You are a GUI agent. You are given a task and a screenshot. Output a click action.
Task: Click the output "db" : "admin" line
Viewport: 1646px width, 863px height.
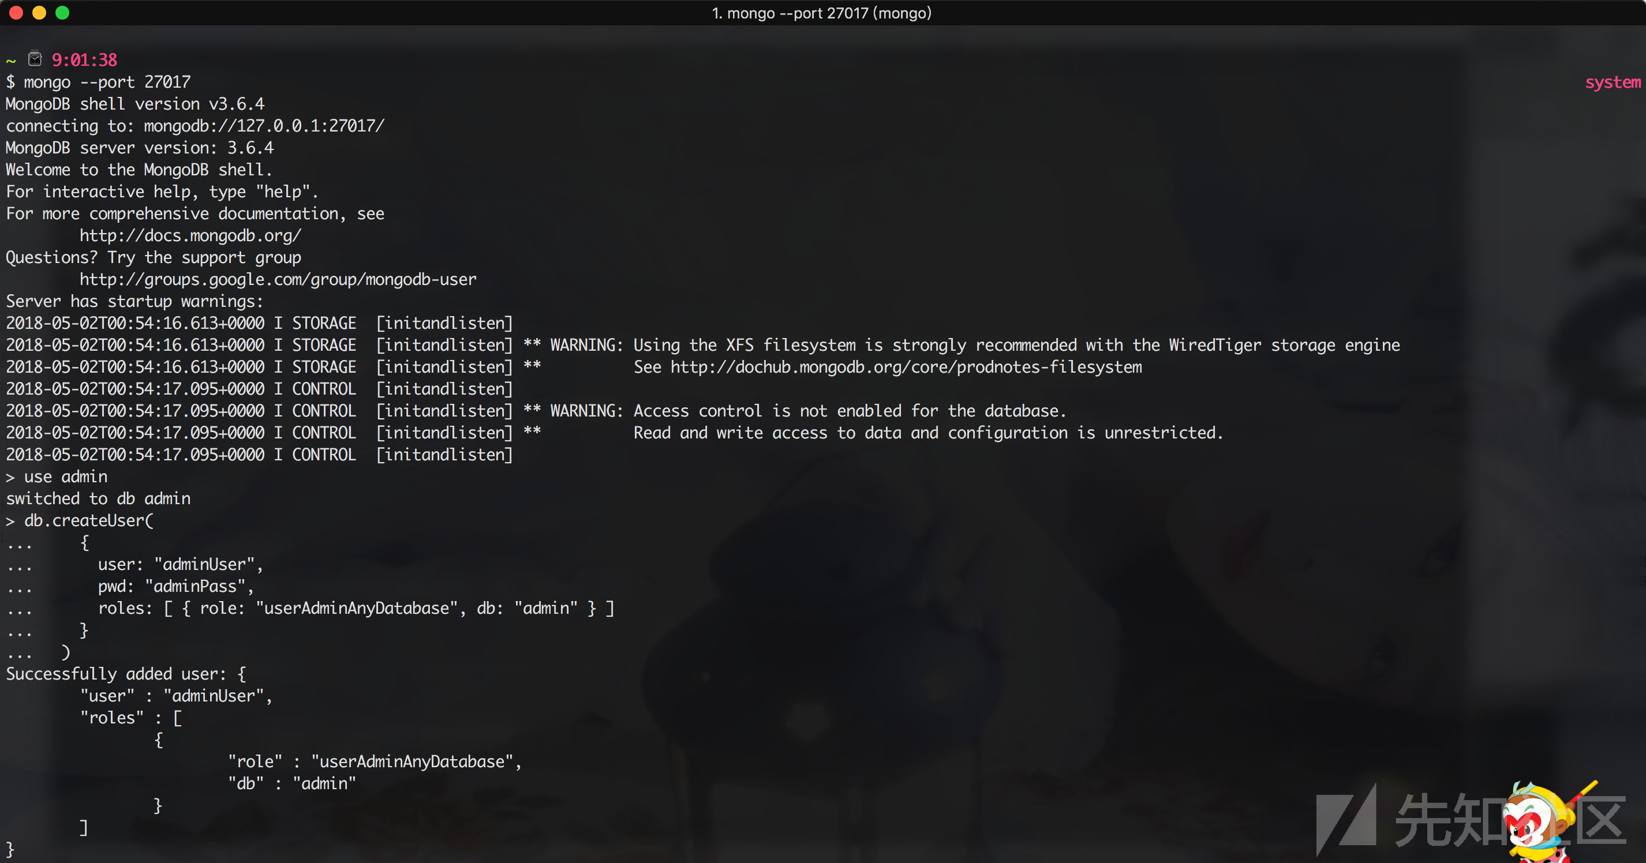(x=292, y=784)
